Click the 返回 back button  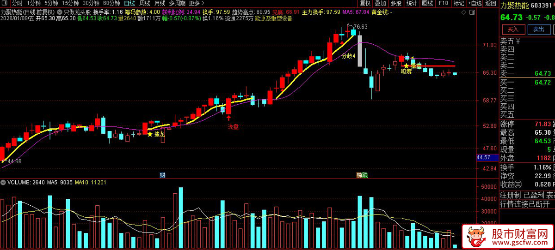tap(491, 3)
